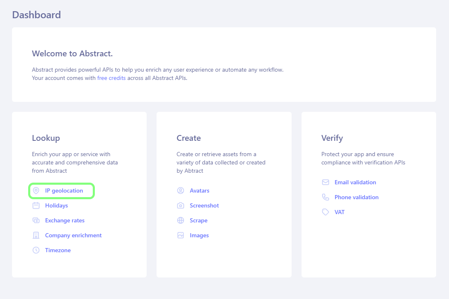Click the VAT tag icon
The height and width of the screenshot is (299, 449).
pos(326,212)
